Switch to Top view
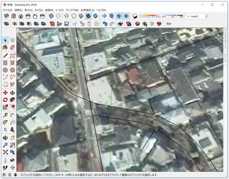Screen dimensions: 229x179 (13, 16)
